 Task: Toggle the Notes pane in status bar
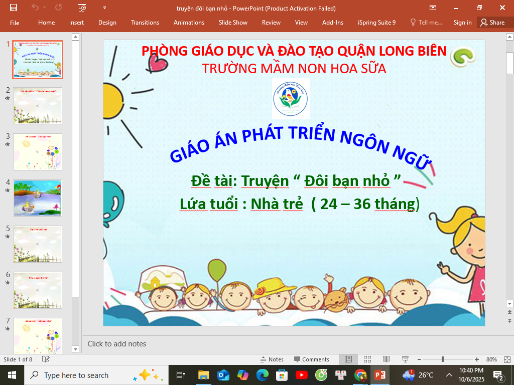(272, 359)
